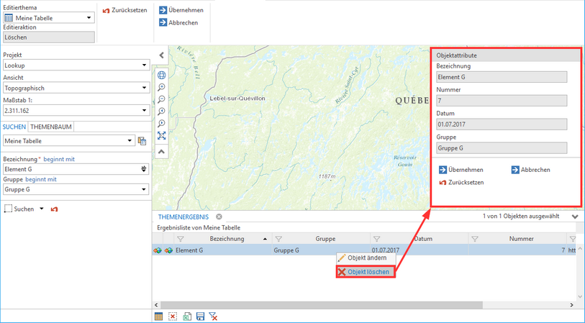Click icon right of Meine Tabelle search dropdown
Screen dimensions: 585x323
(x=142, y=141)
